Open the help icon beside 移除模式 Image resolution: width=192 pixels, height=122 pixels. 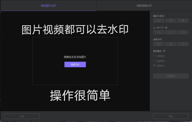pyautogui.click(x=164, y=51)
